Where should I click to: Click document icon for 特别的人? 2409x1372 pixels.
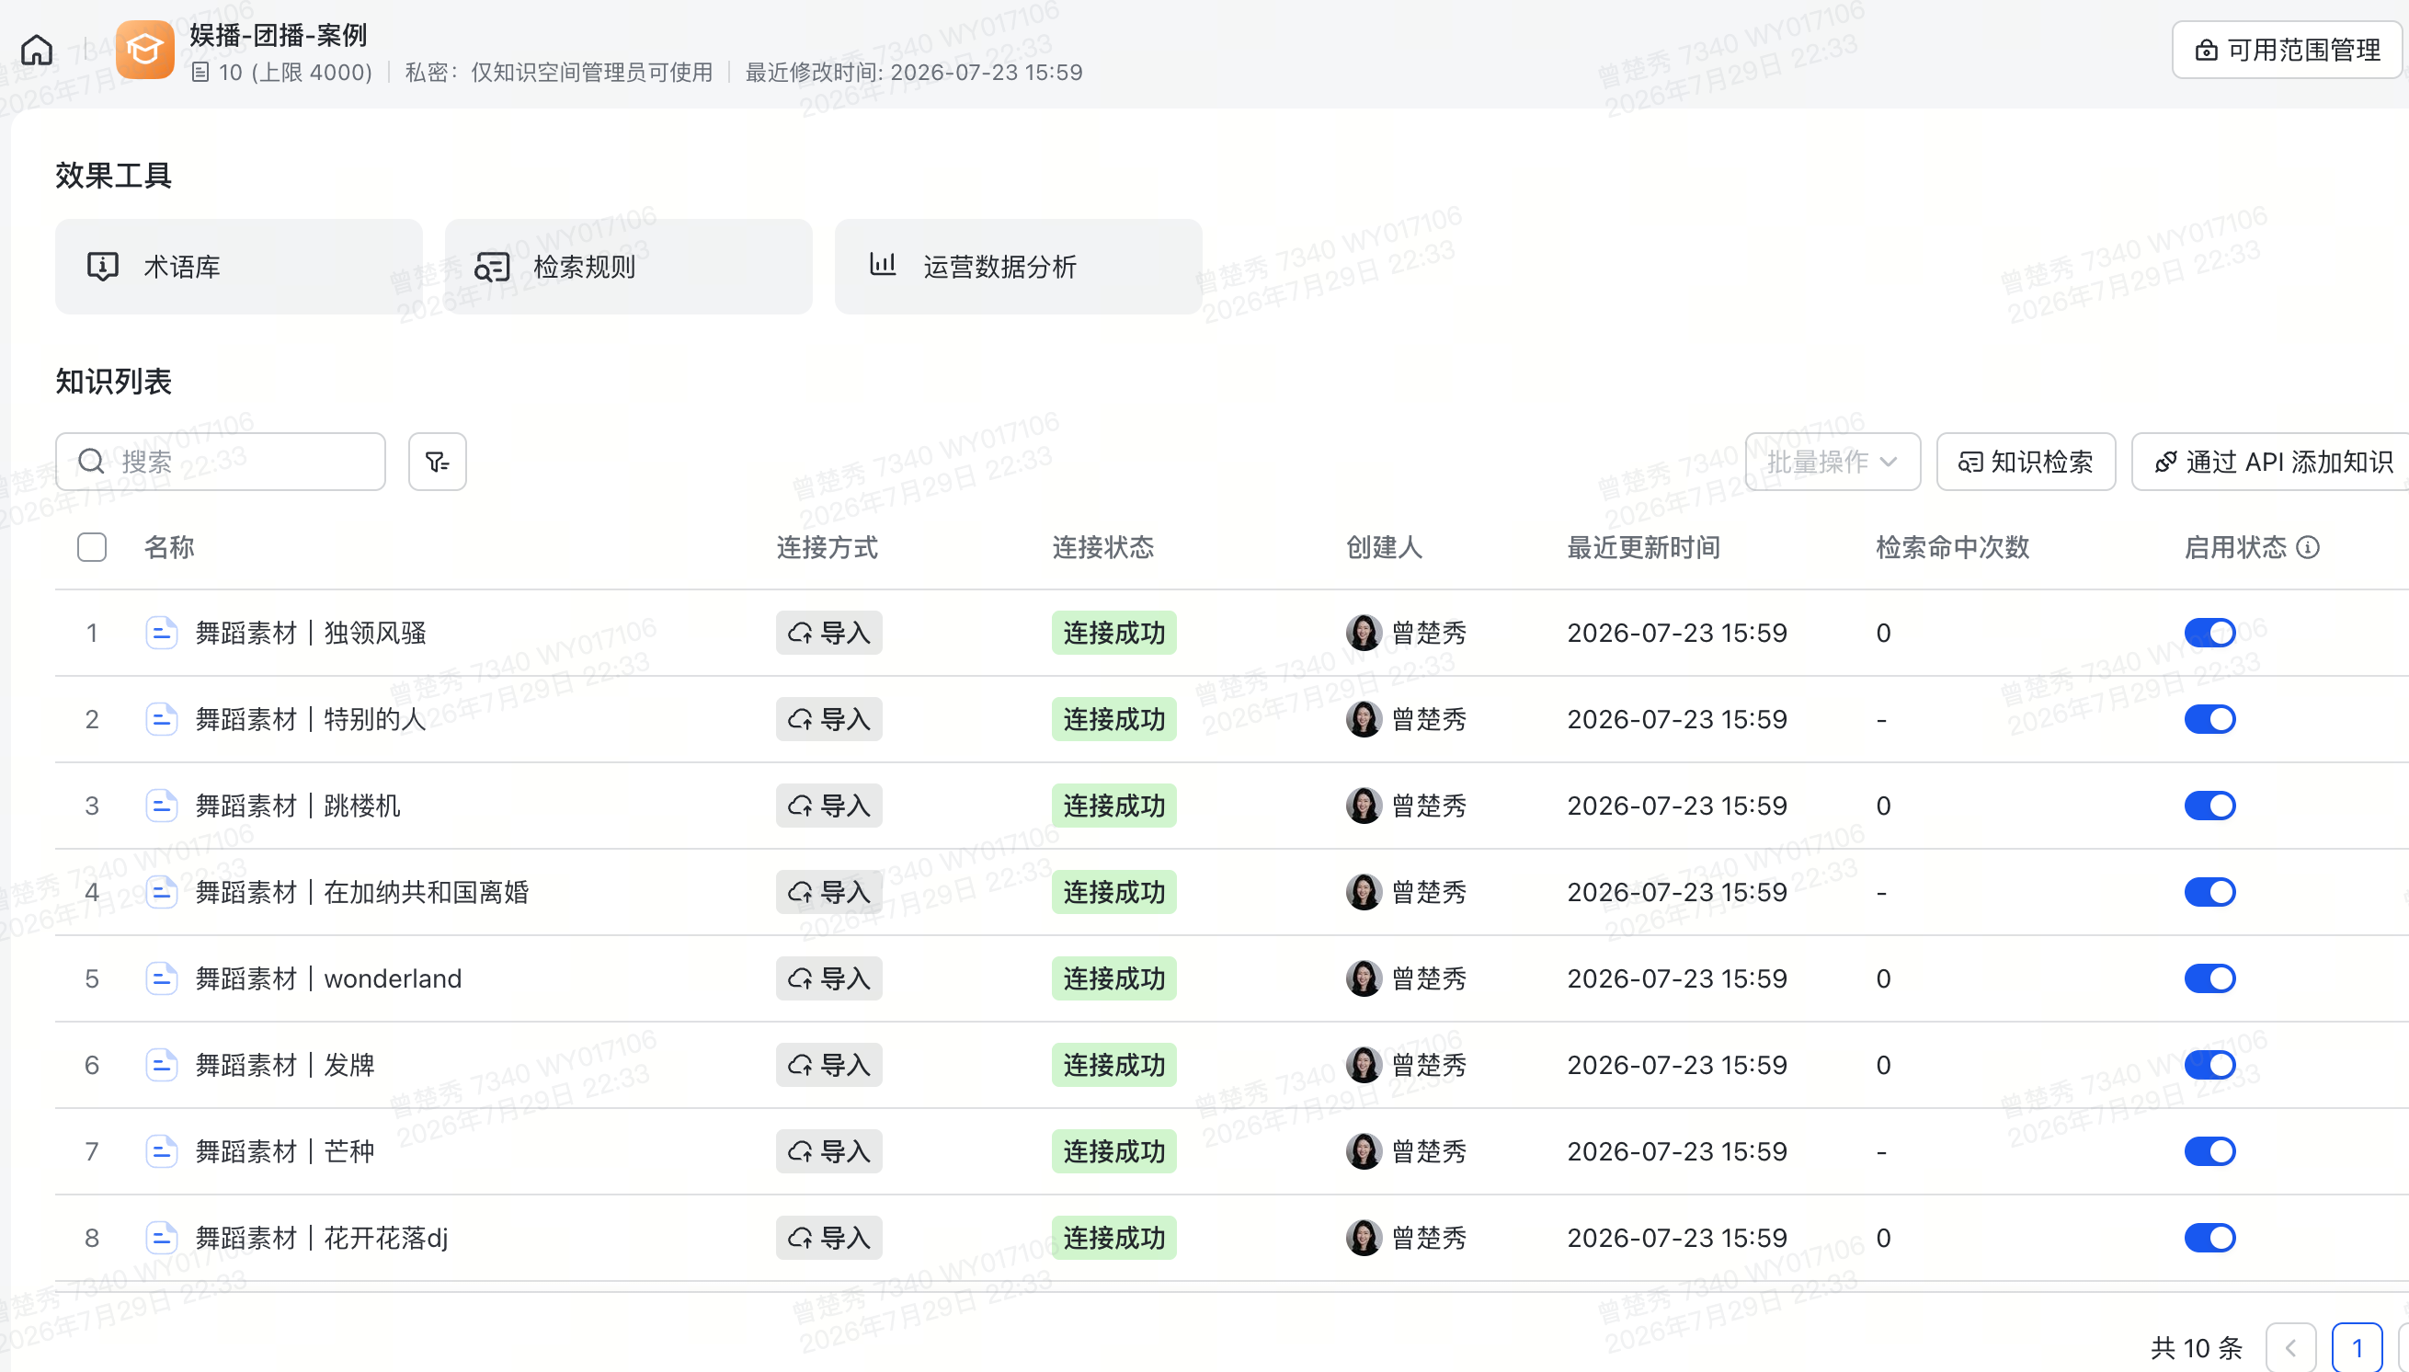pyautogui.click(x=161, y=719)
